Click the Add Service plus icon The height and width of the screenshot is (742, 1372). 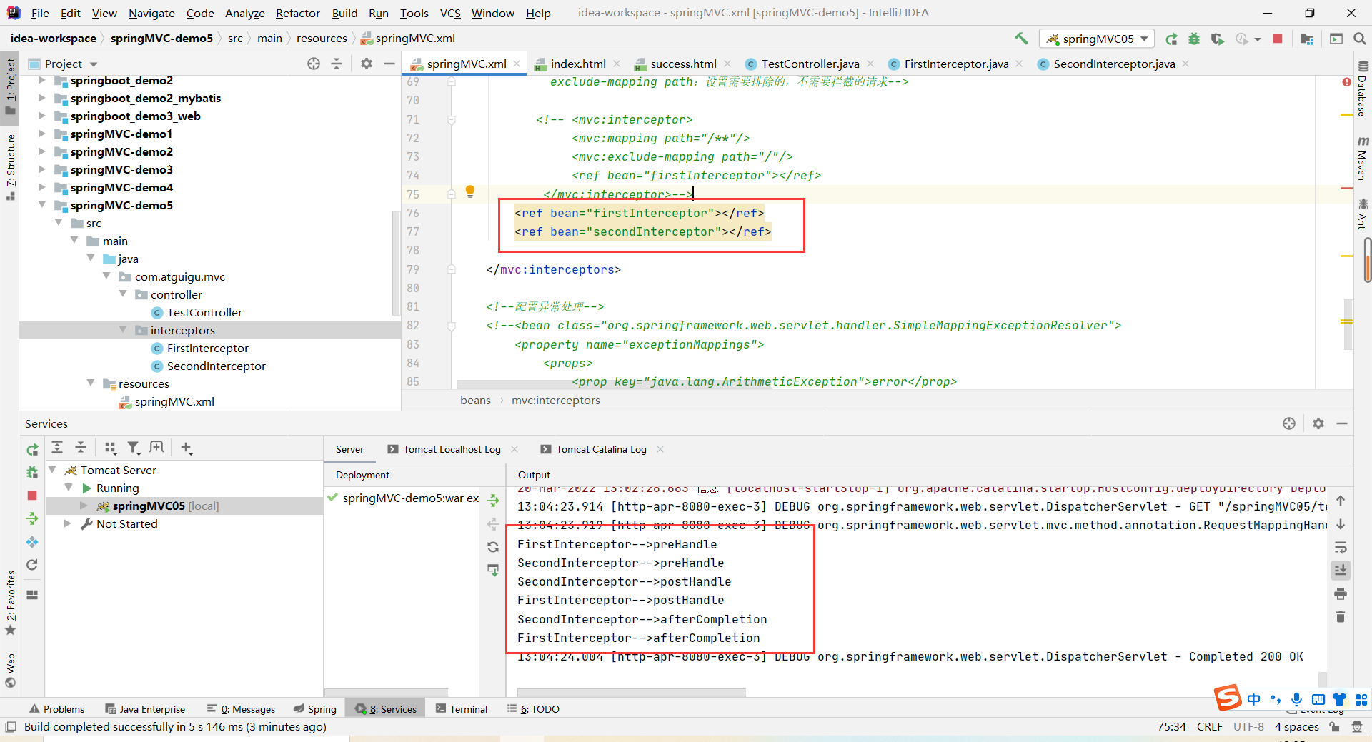pyautogui.click(x=187, y=448)
